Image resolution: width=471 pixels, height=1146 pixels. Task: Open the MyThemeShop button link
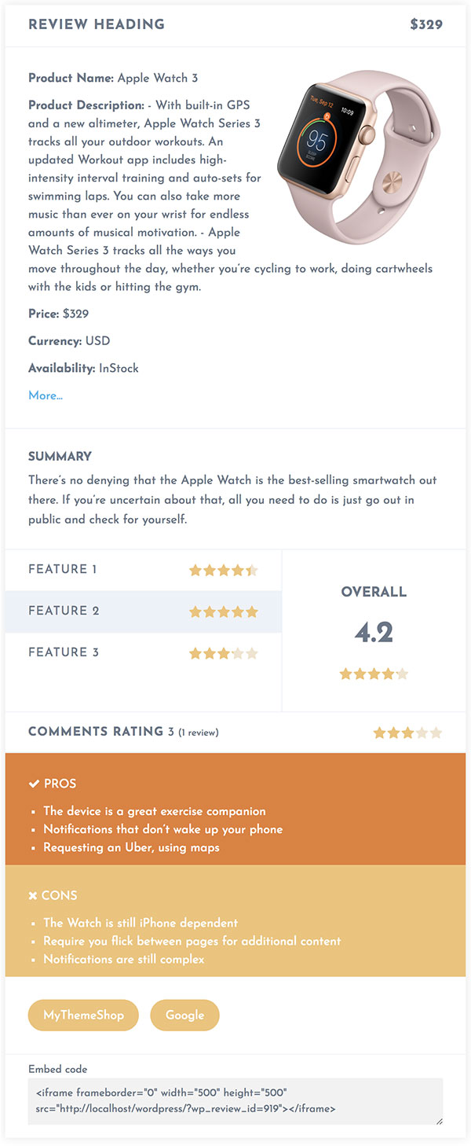click(83, 1015)
